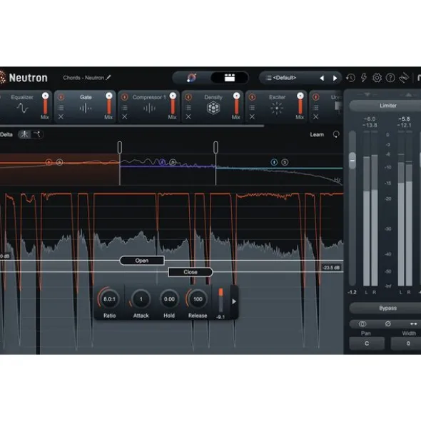Click the Equalizer curve icon
Screen dimensions: 421x422
point(22,109)
